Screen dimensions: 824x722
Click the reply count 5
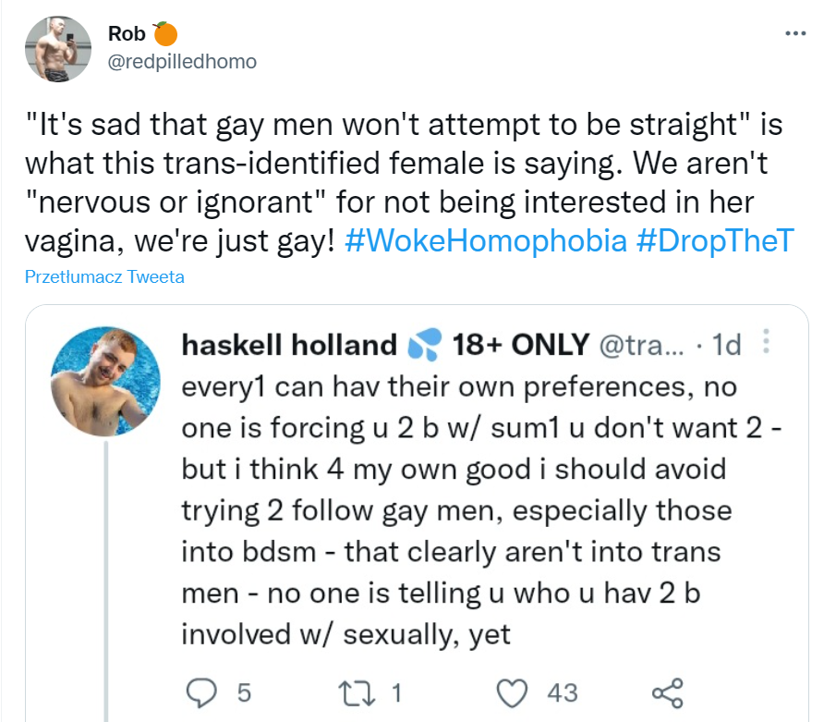[244, 693]
